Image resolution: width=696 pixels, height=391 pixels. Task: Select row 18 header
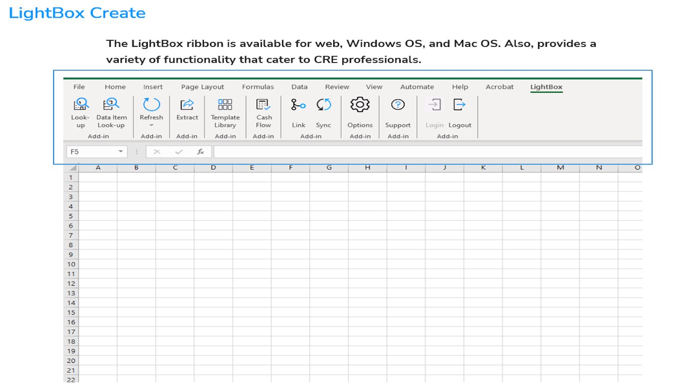pos(71,341)
